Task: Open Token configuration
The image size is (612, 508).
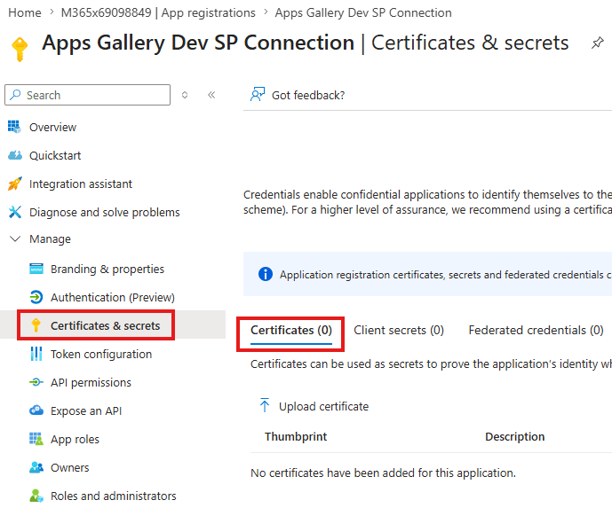Action: tap(101, 354)
